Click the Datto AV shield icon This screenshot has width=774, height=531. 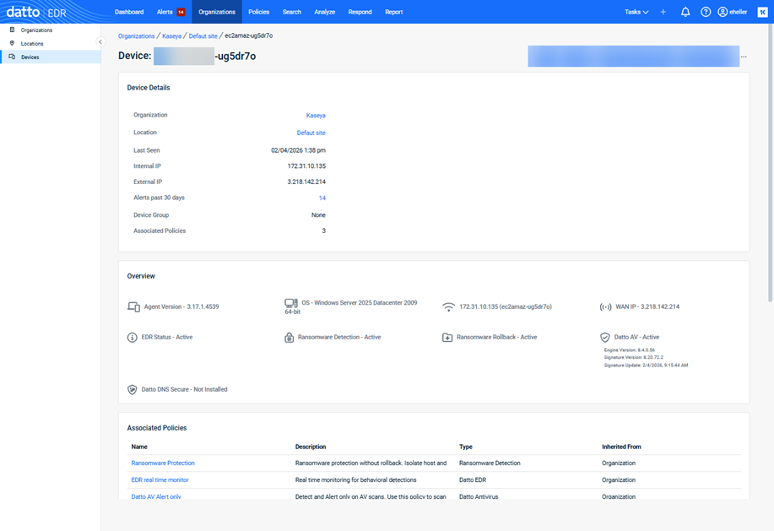tap(605, 338)
